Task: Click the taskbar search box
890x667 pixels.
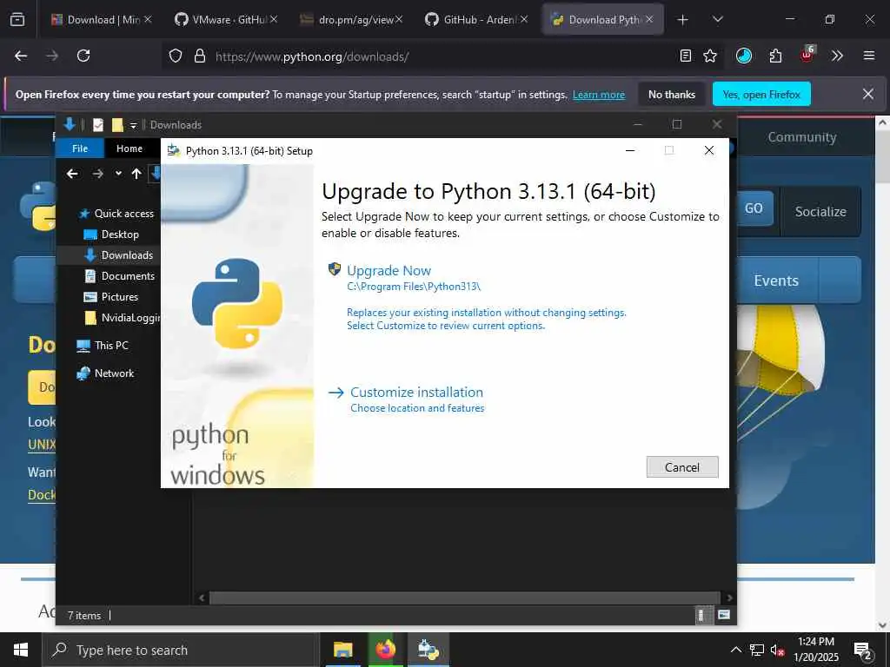Action: click(x=181, y=650)
